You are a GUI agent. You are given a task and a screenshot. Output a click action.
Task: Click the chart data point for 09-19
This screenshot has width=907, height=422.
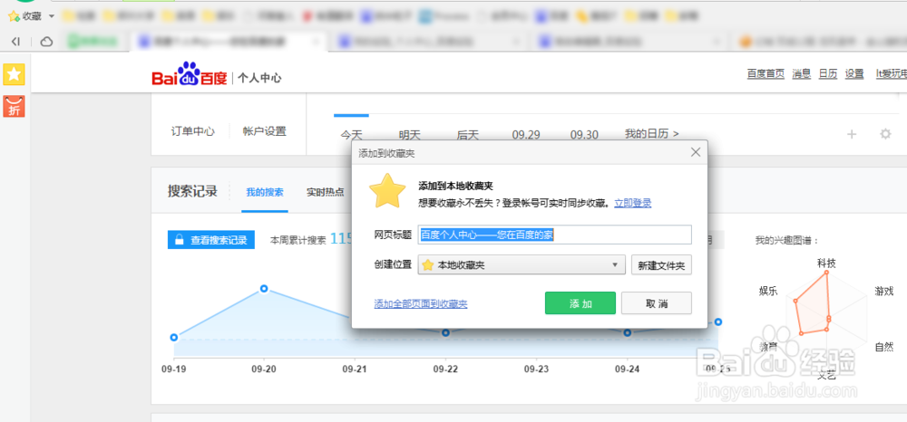click(174, 337)
